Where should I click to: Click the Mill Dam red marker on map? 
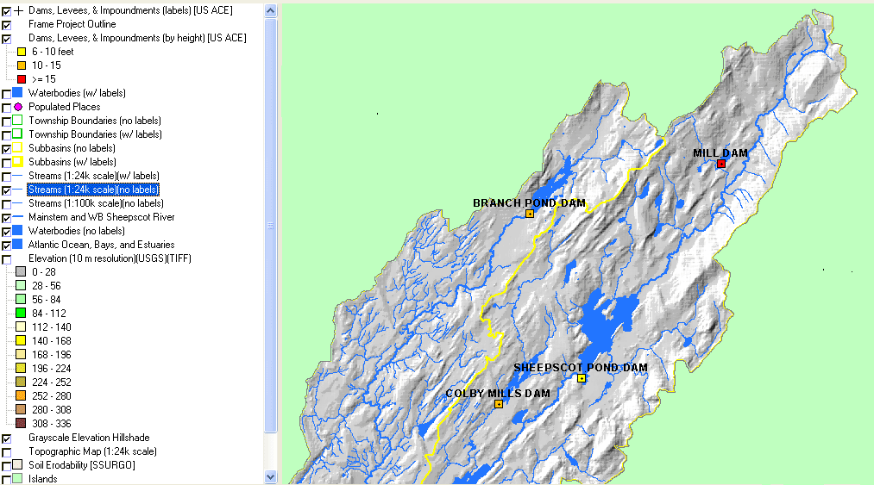point(720,164)
